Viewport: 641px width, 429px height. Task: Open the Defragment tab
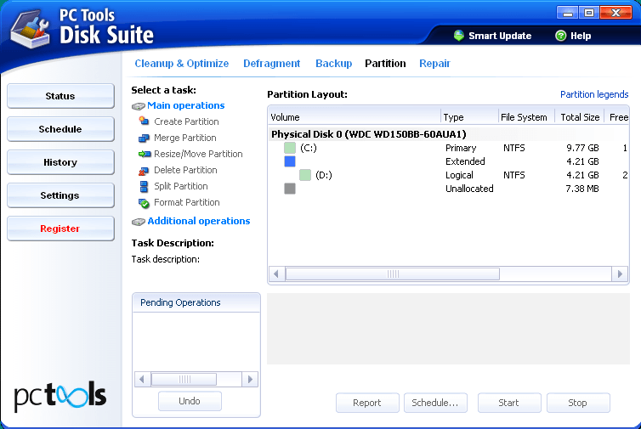(x=271, y=64)
